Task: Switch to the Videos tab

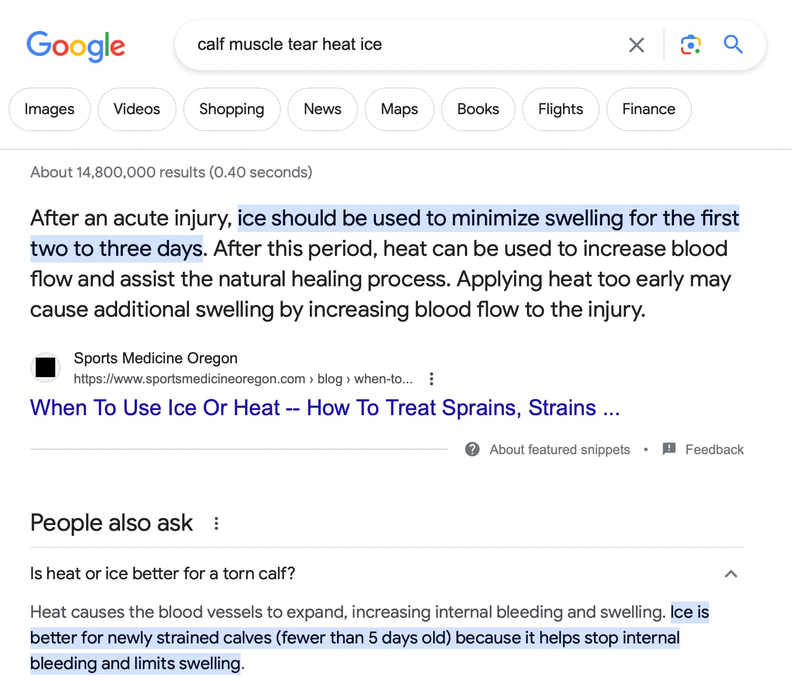Action: pyautogui.click(x=137, y=109)
